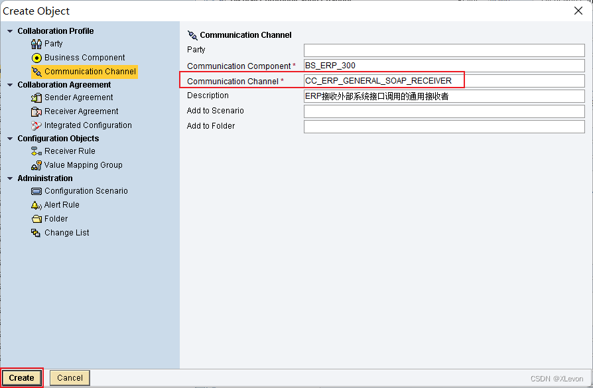593x388 pixels.
Task: Collapse the Collaboration Profile section
Action: tap(9, 31)
